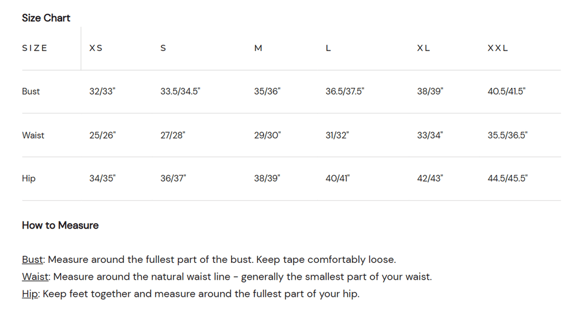Click the L bust value 36.5/37.5"
The height and width of the screenshot is (311, 573).
[x=345, y=91]
